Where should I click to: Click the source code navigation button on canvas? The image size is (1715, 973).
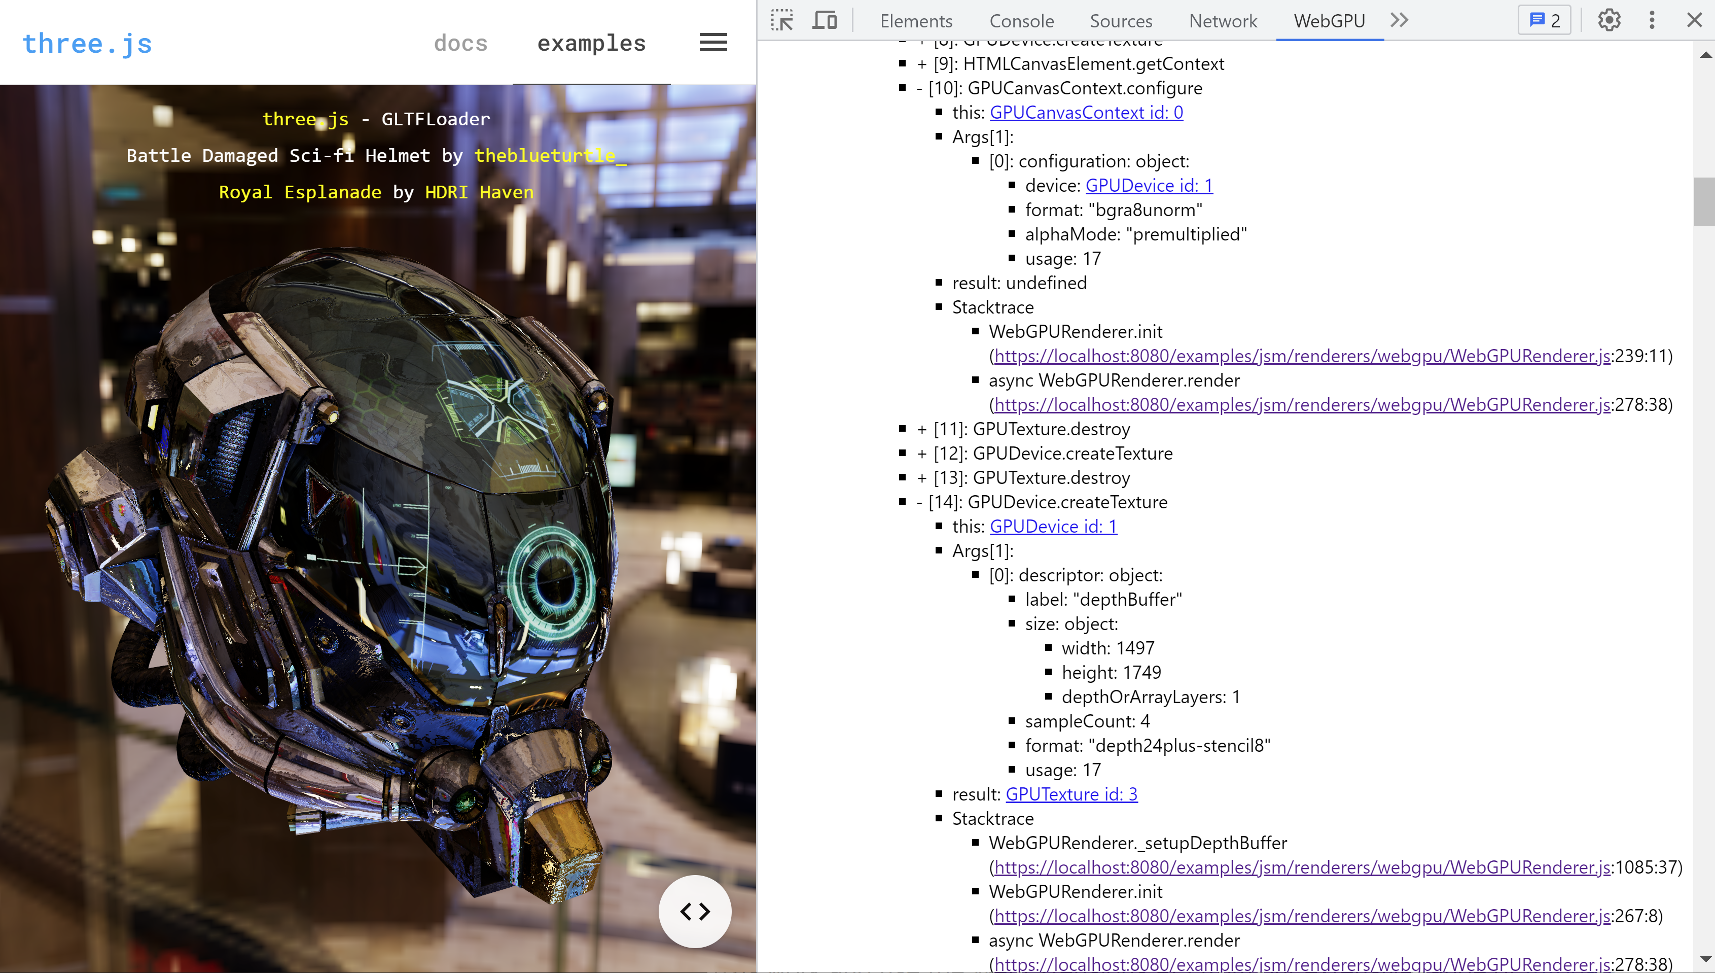(x=695, y=911)
